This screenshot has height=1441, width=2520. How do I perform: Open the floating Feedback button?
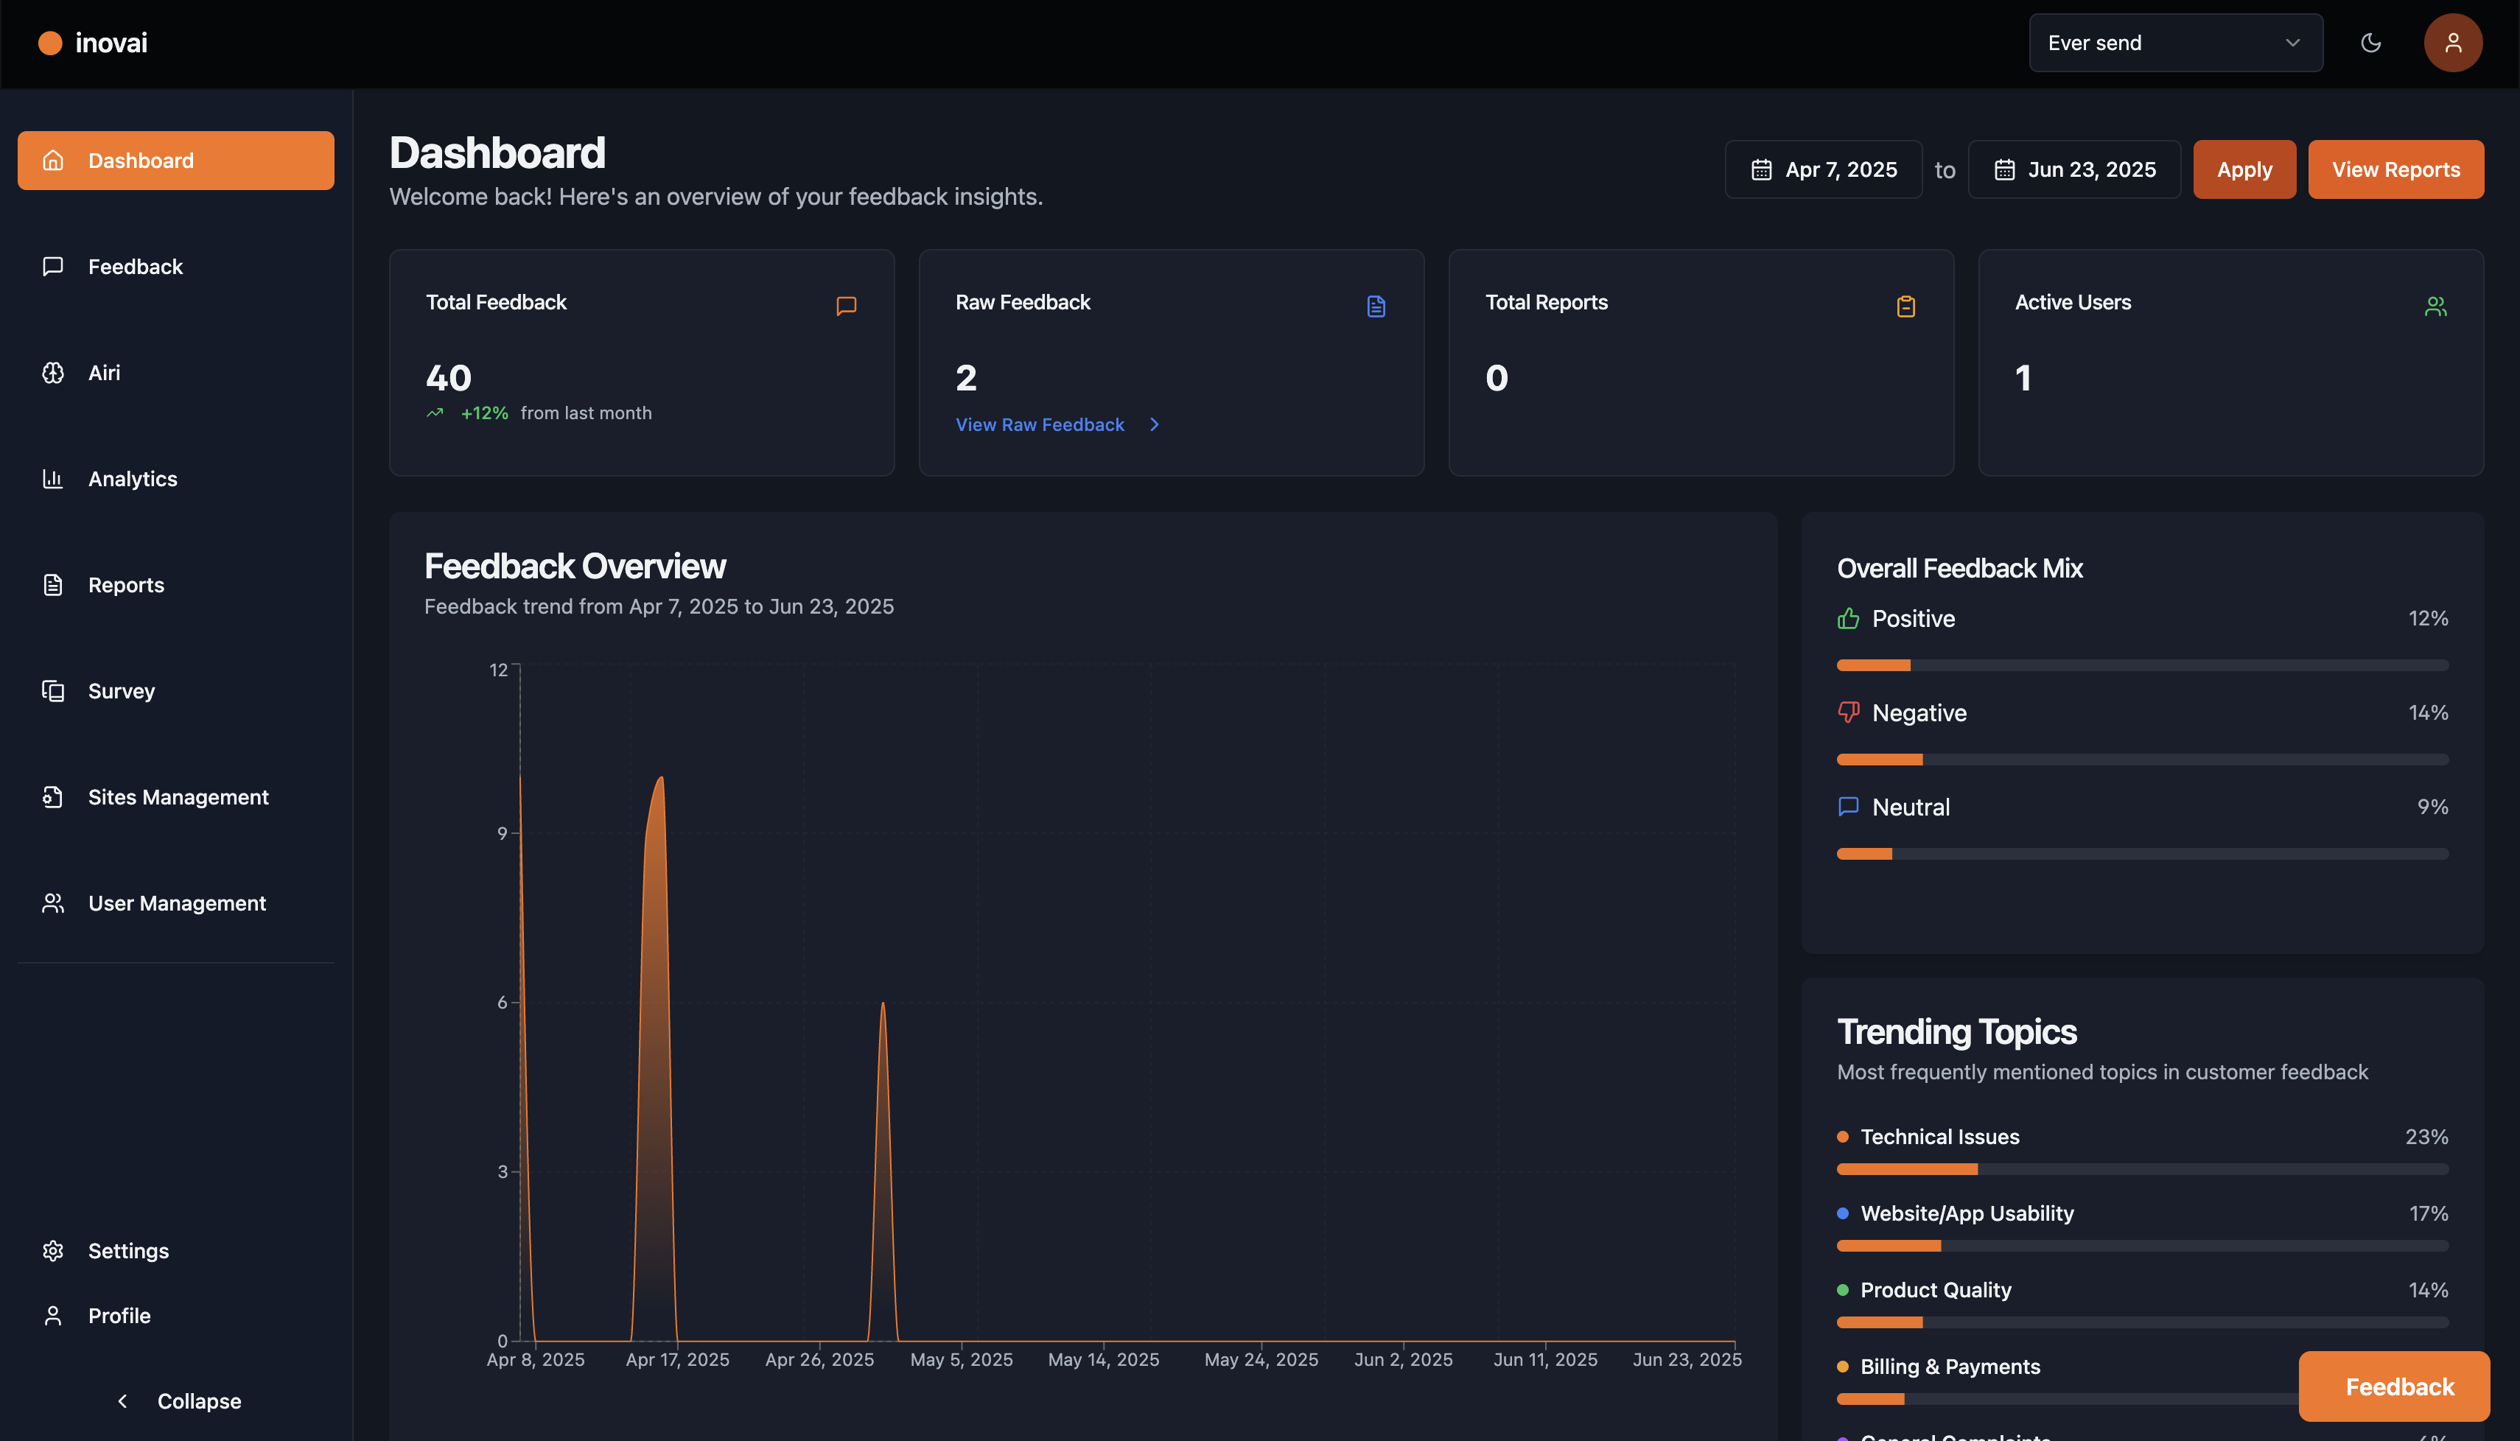(2395, 1386)
